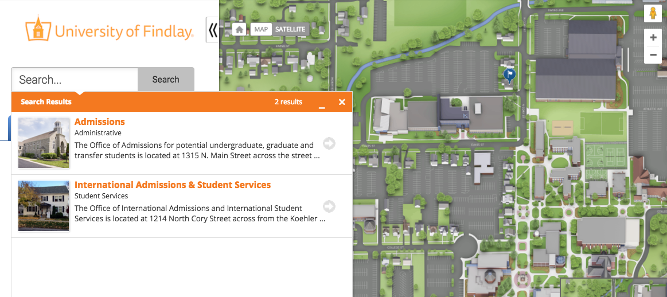Click the gray Search button

(x=166, y=80)
